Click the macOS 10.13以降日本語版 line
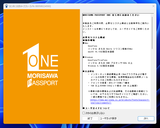This screenshot has height=128, width=160. click(x=101, y=52)
